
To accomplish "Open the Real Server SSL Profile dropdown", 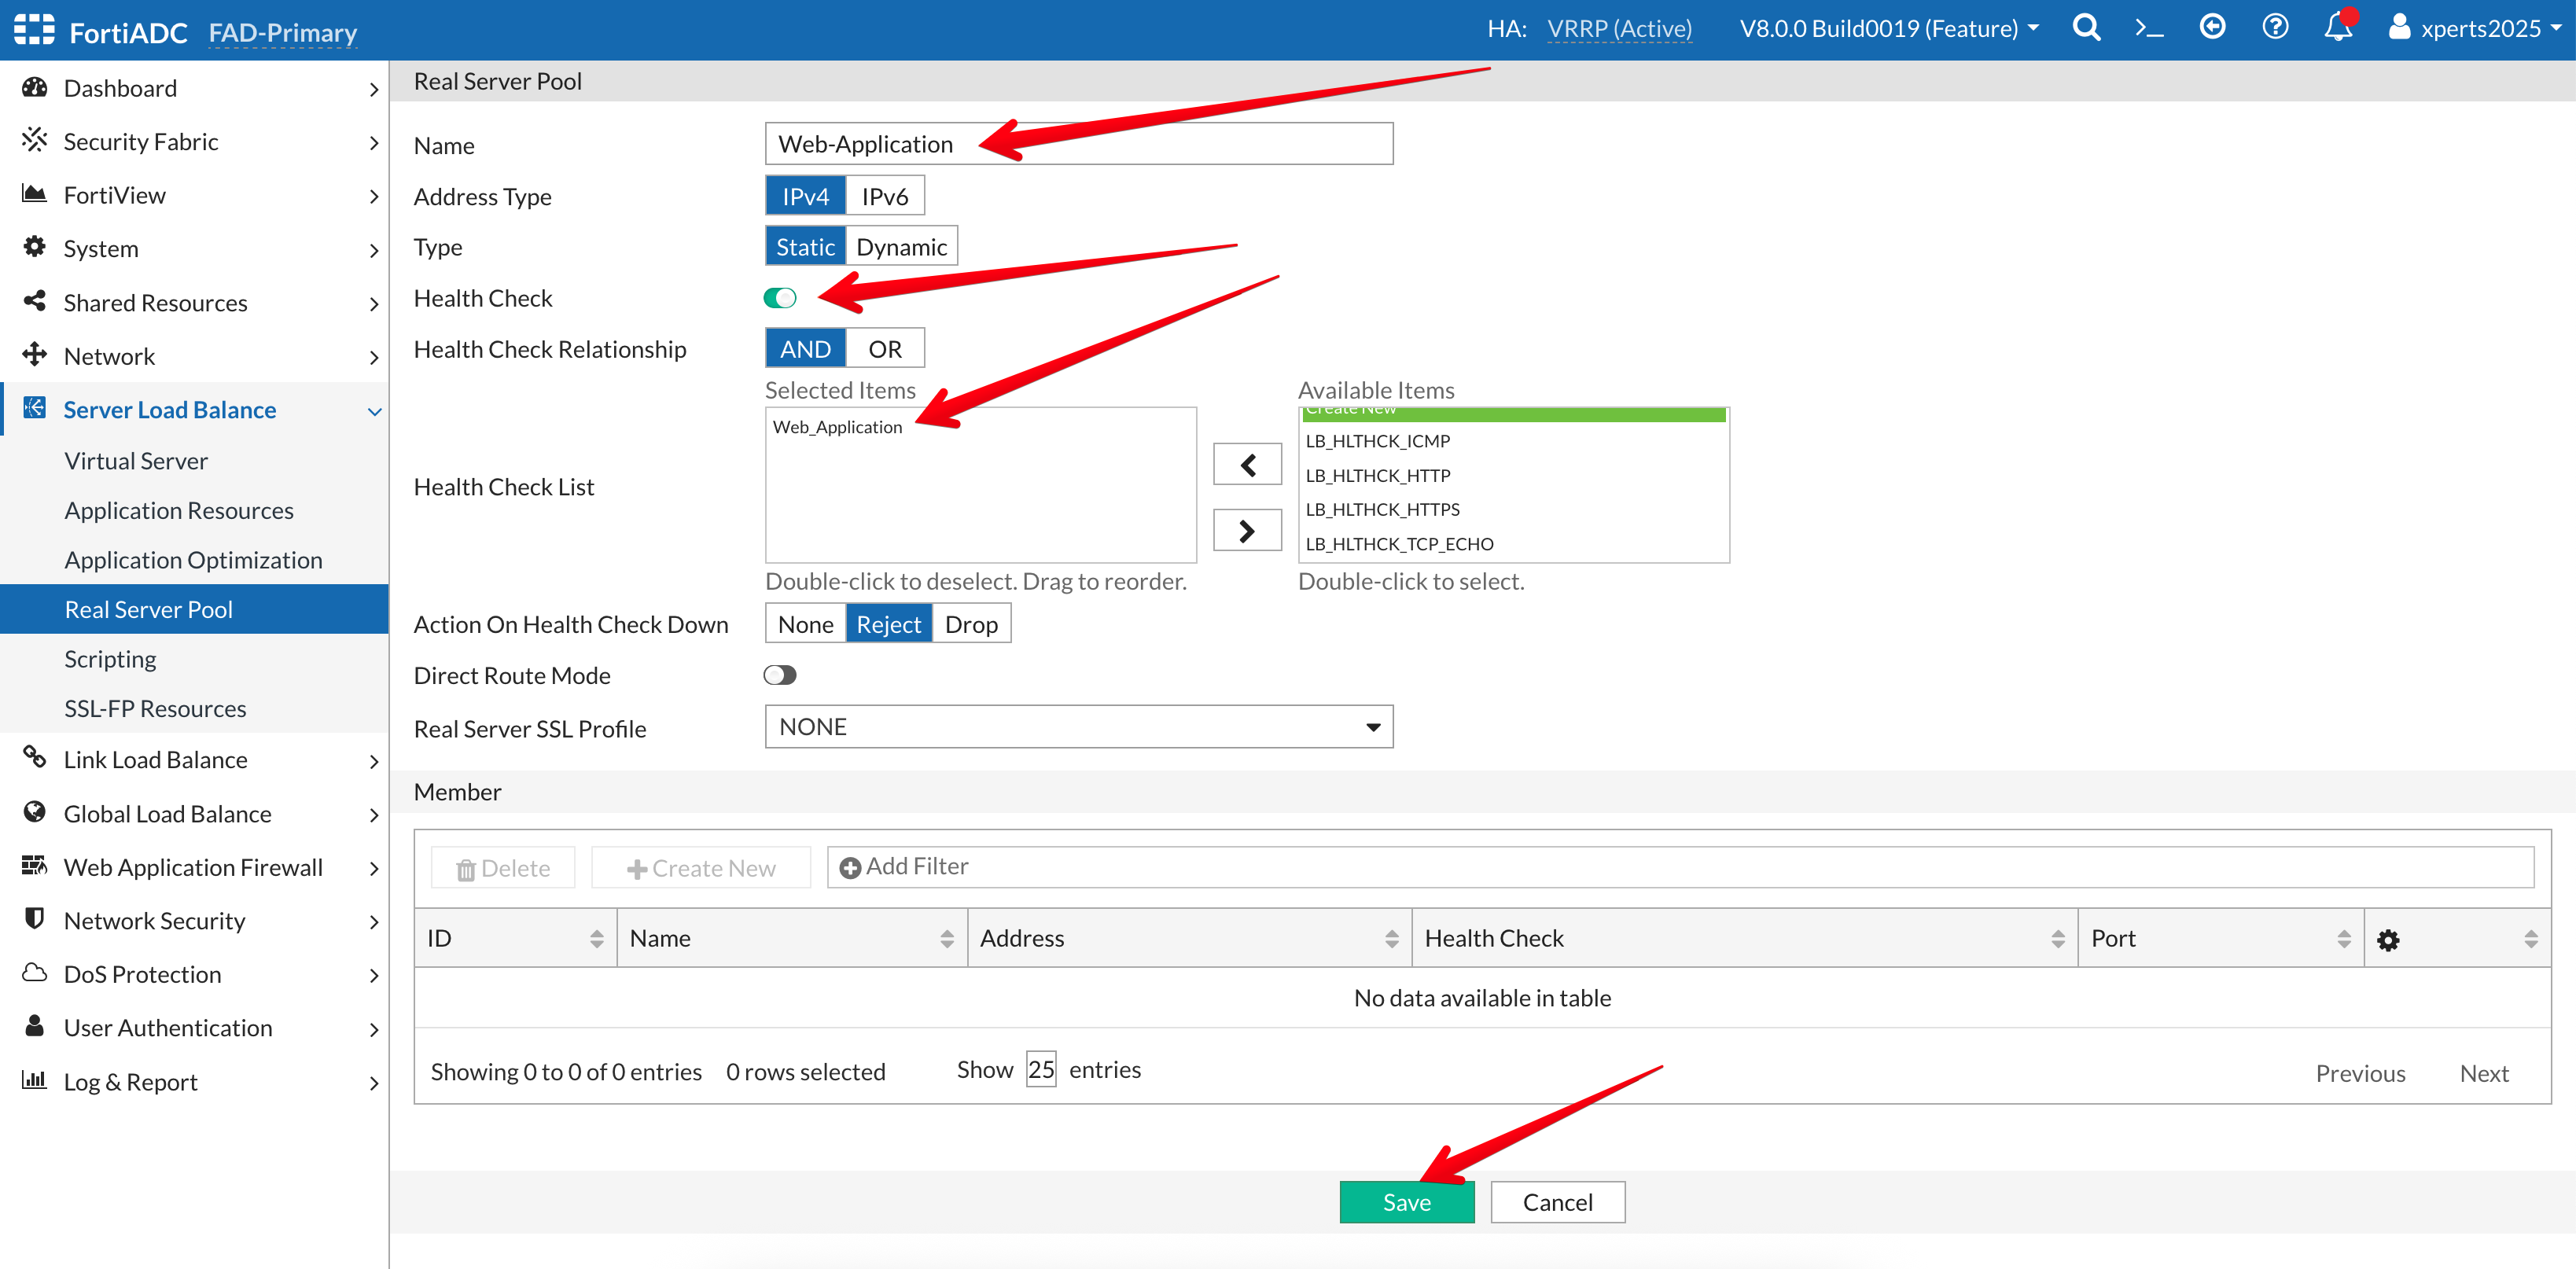I will coord(1078,727).
